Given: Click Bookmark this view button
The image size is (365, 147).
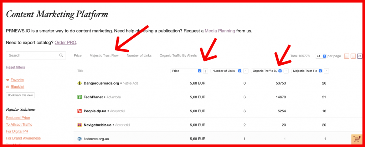Looking at the screenshot, I should 20,95.
